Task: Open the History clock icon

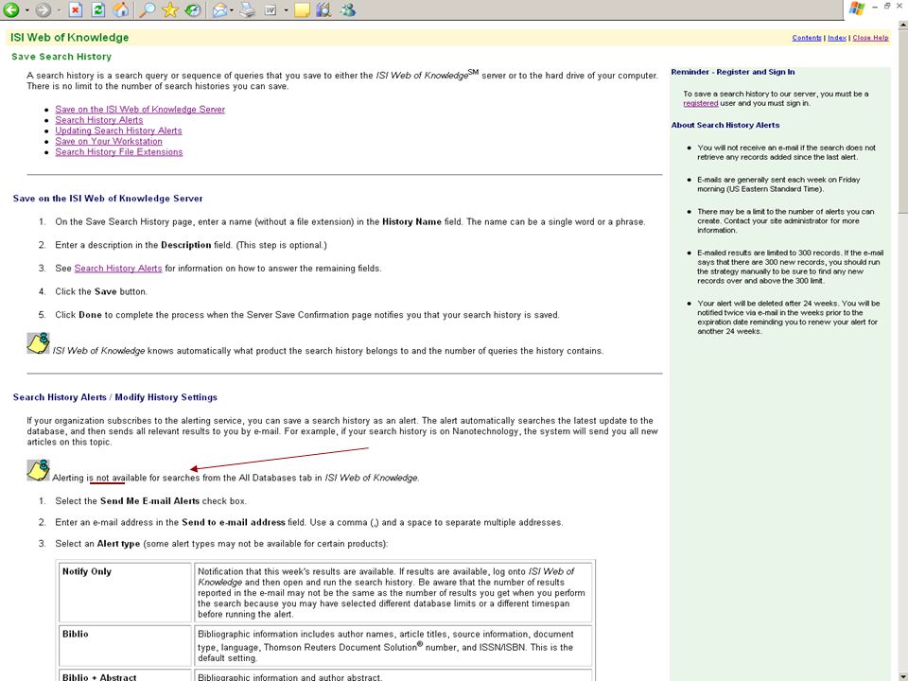Action: coord(193,9)
